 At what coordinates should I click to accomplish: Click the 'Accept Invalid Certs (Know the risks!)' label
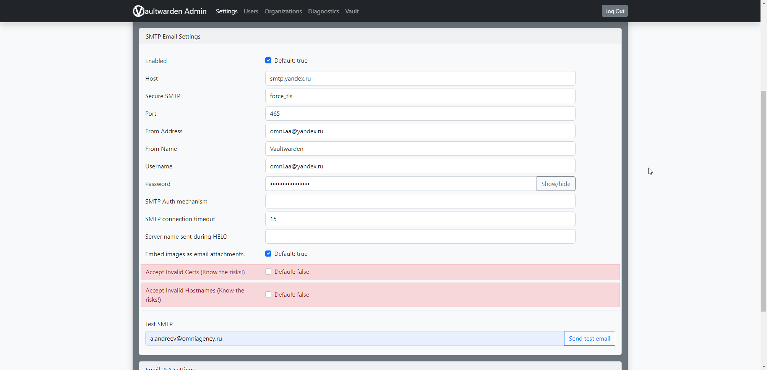[195, 272]
